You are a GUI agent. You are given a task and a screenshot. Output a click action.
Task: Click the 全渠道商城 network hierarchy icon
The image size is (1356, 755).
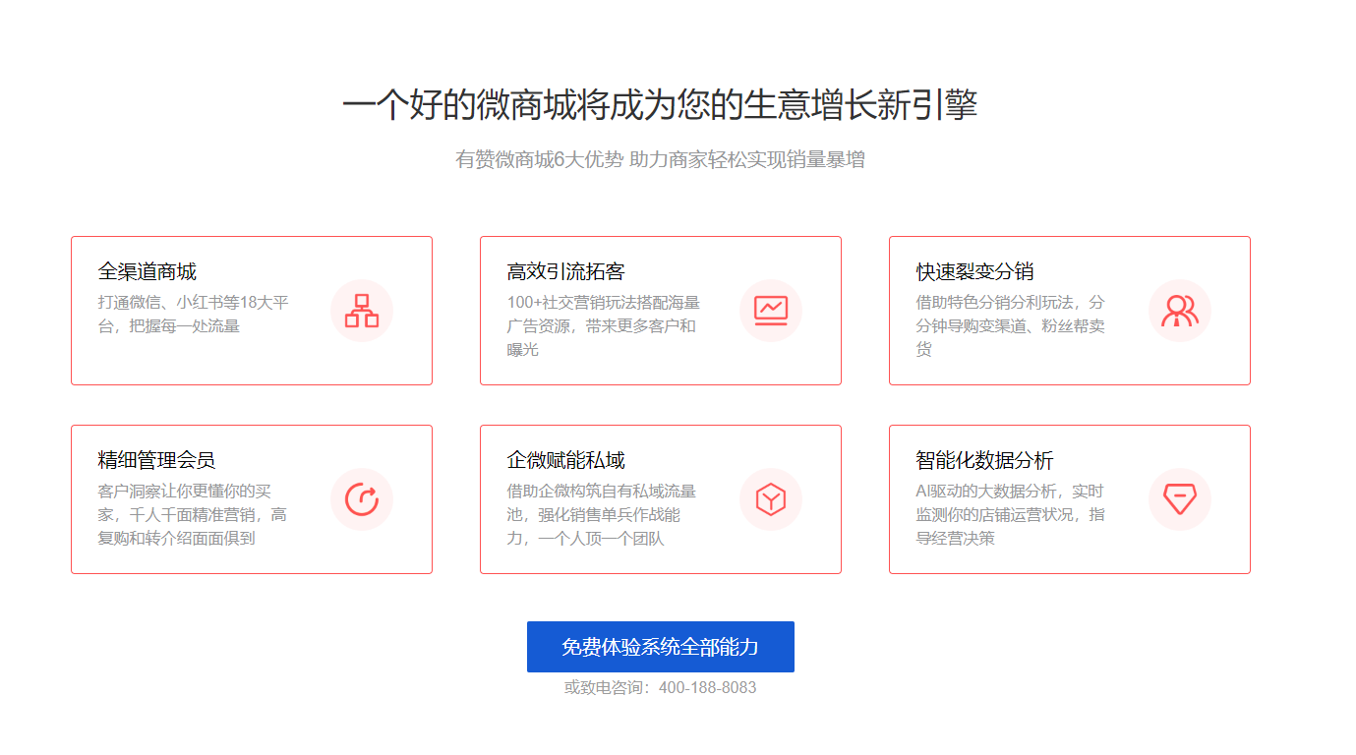point(362,311)
